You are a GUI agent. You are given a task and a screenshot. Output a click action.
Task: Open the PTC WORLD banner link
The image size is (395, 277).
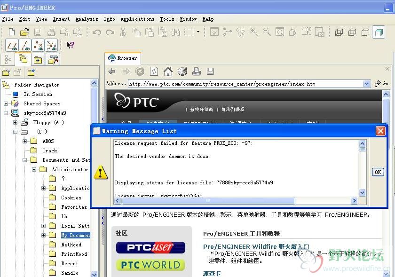point(150,265)
